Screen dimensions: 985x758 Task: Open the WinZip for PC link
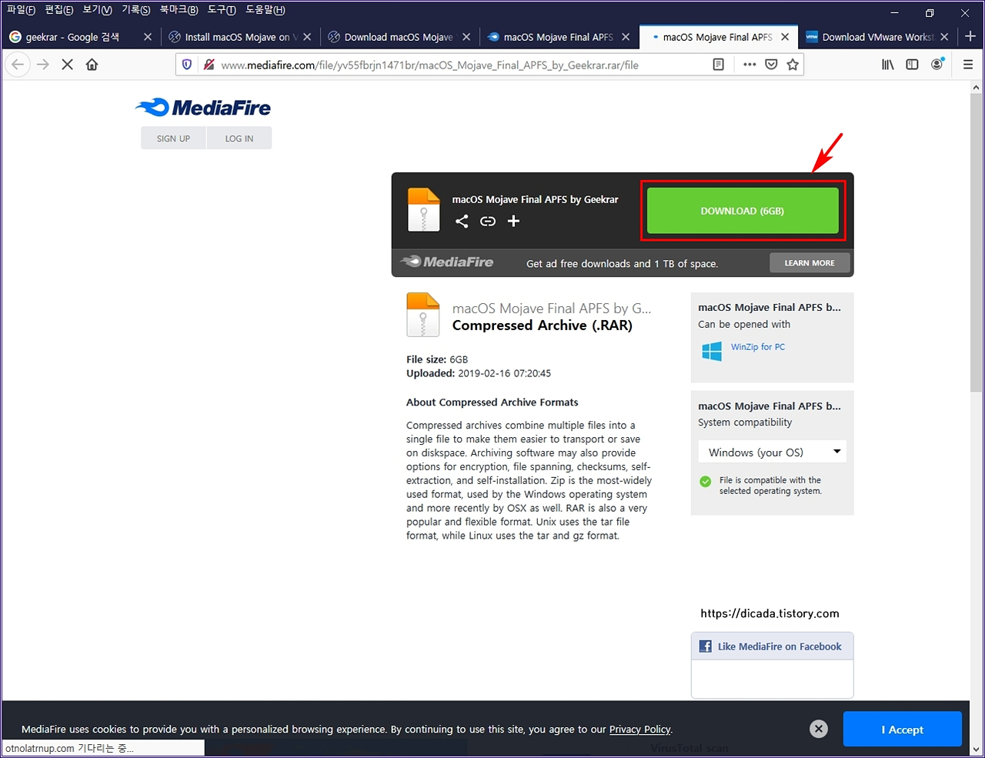pyautogui.click(x=758, y=347)
